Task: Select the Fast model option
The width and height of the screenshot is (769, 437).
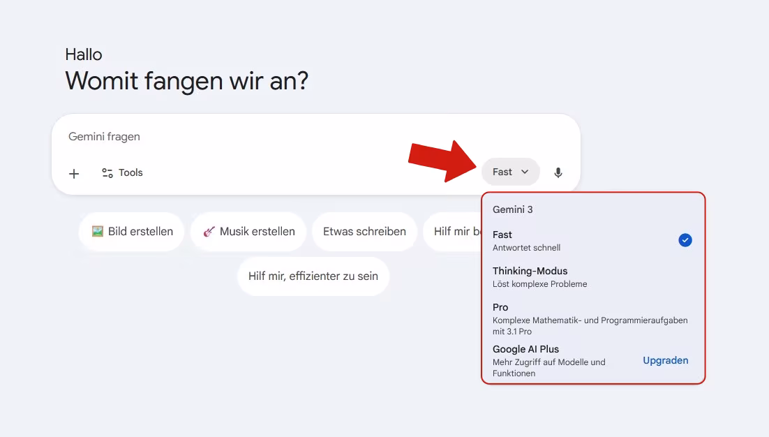Action: click(592, 240)
